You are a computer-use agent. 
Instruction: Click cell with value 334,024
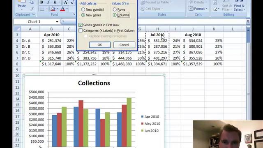coord(193,41)
